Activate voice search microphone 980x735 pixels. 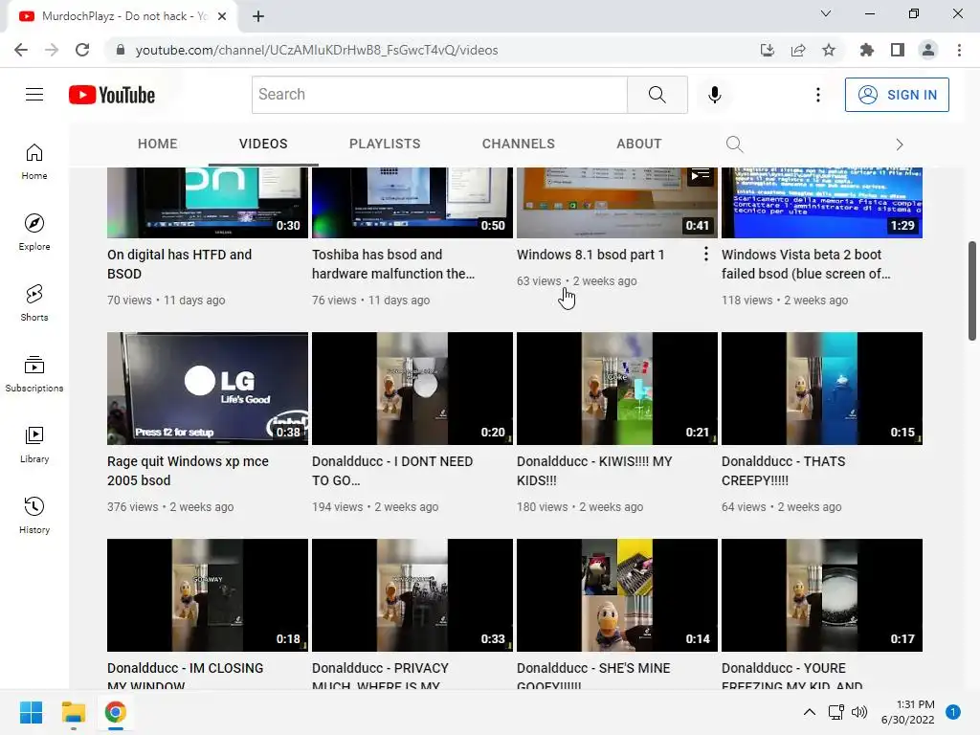point(715,95)
